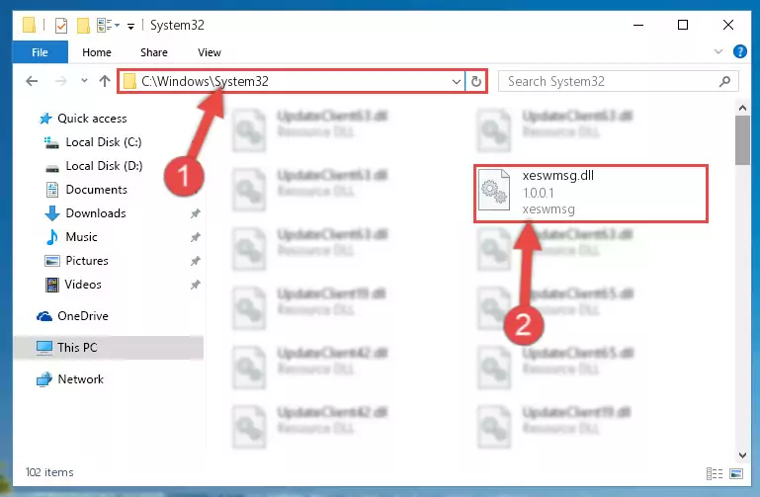The image size is (760, 497).
Task: Click the pin icon next to Music
Action: pyautogui.click(x=196, y=237)
